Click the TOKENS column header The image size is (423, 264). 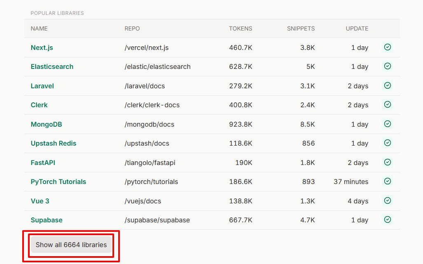(x=241, y=28)
